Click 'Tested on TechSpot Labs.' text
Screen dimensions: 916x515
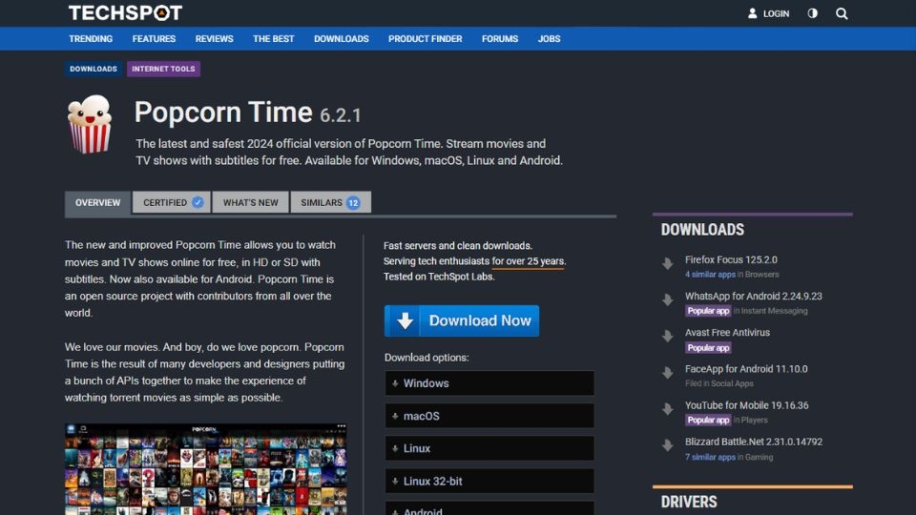pos(439,277)
